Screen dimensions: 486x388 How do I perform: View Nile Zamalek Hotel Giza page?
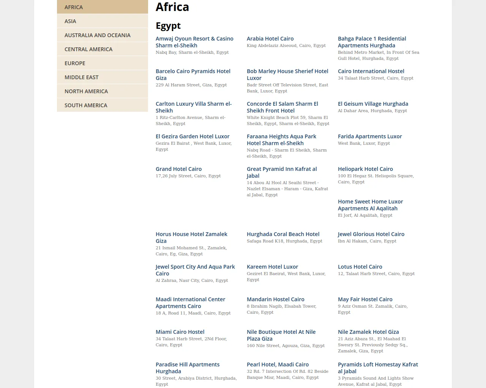(x=368, y=332)
